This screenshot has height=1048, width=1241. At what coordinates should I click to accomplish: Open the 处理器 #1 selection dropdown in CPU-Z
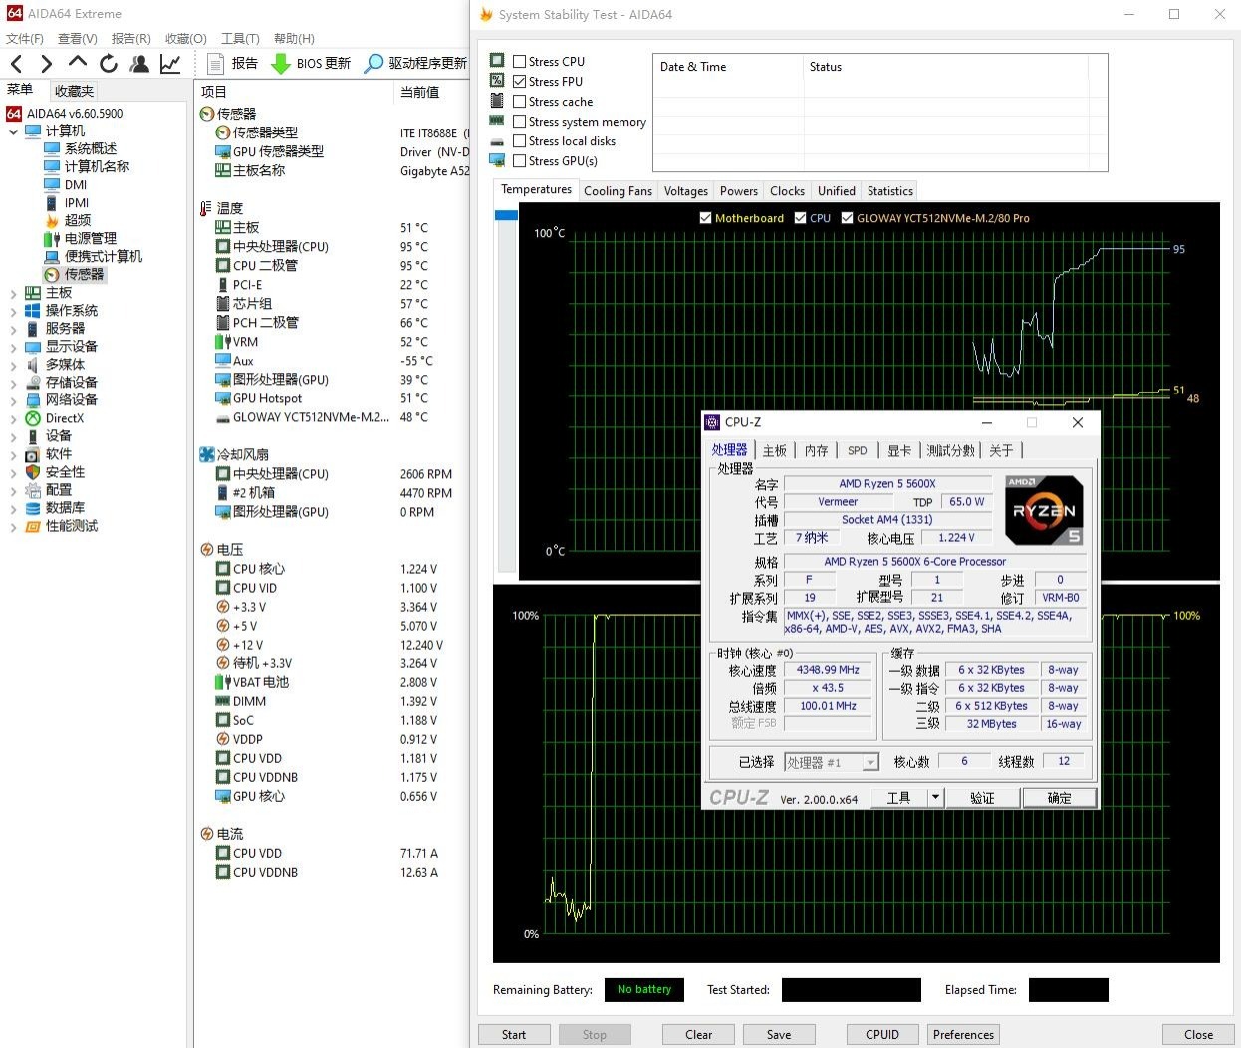[870, 762]
